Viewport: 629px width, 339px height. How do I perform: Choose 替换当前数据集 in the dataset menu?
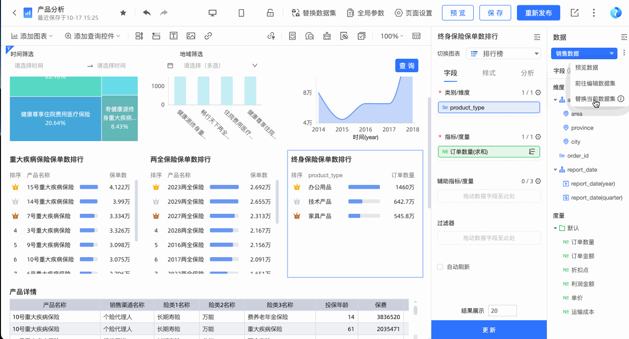click(x=595, y=99)
